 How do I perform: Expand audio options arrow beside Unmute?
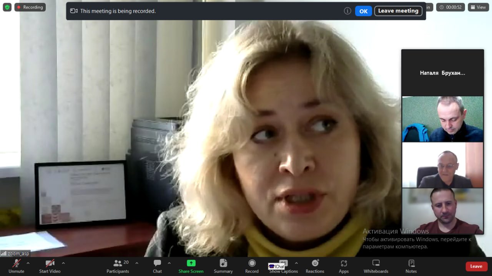pos(28,263)
